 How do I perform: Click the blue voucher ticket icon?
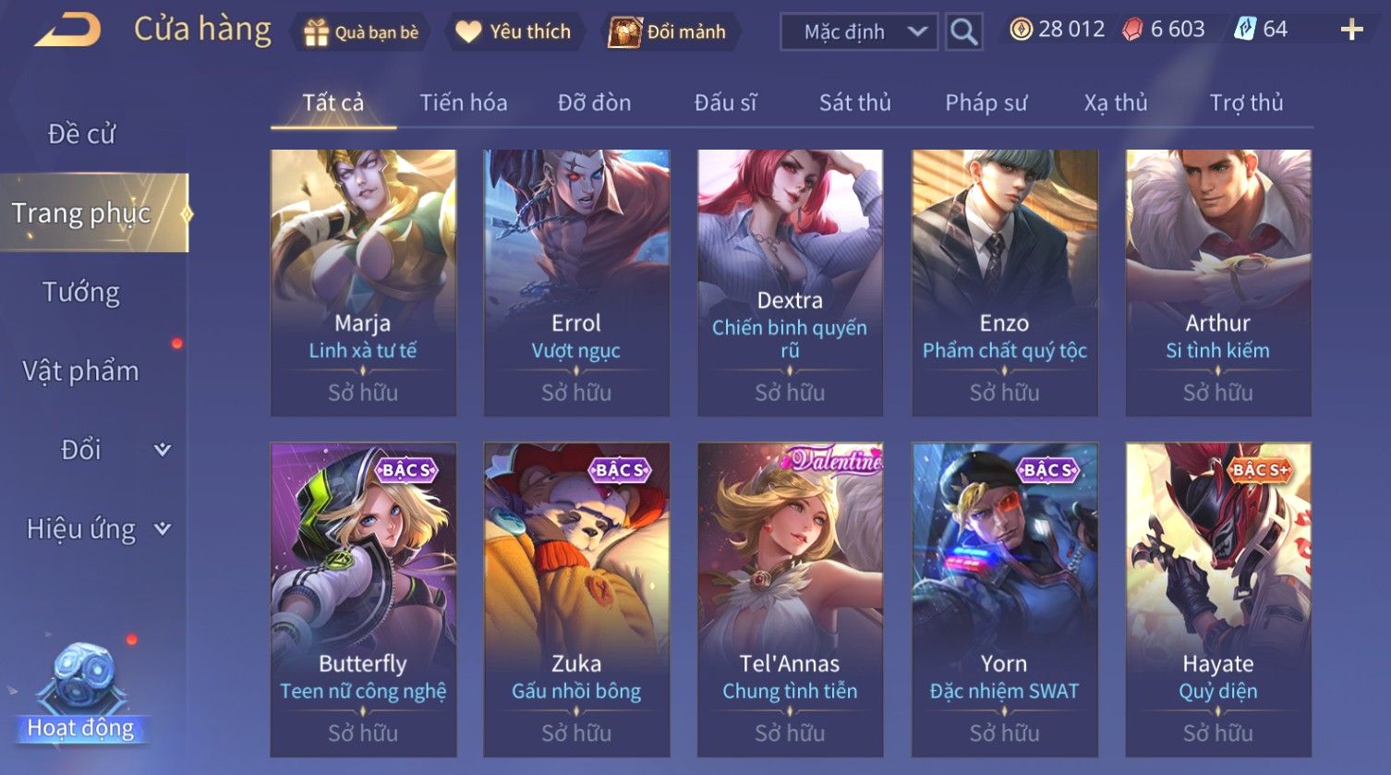(x=1245, y=30)
